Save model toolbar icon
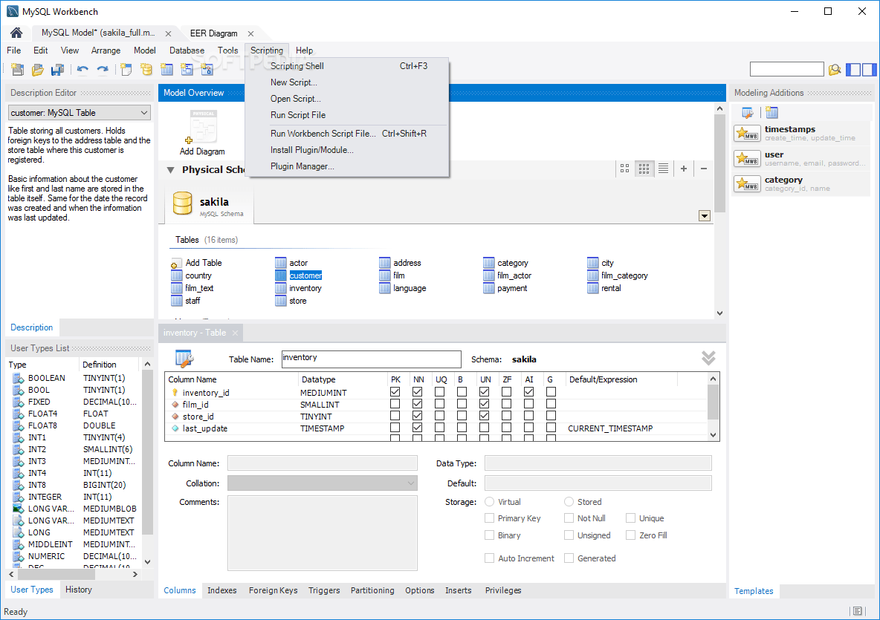880x620 pixels. point(57,70)
